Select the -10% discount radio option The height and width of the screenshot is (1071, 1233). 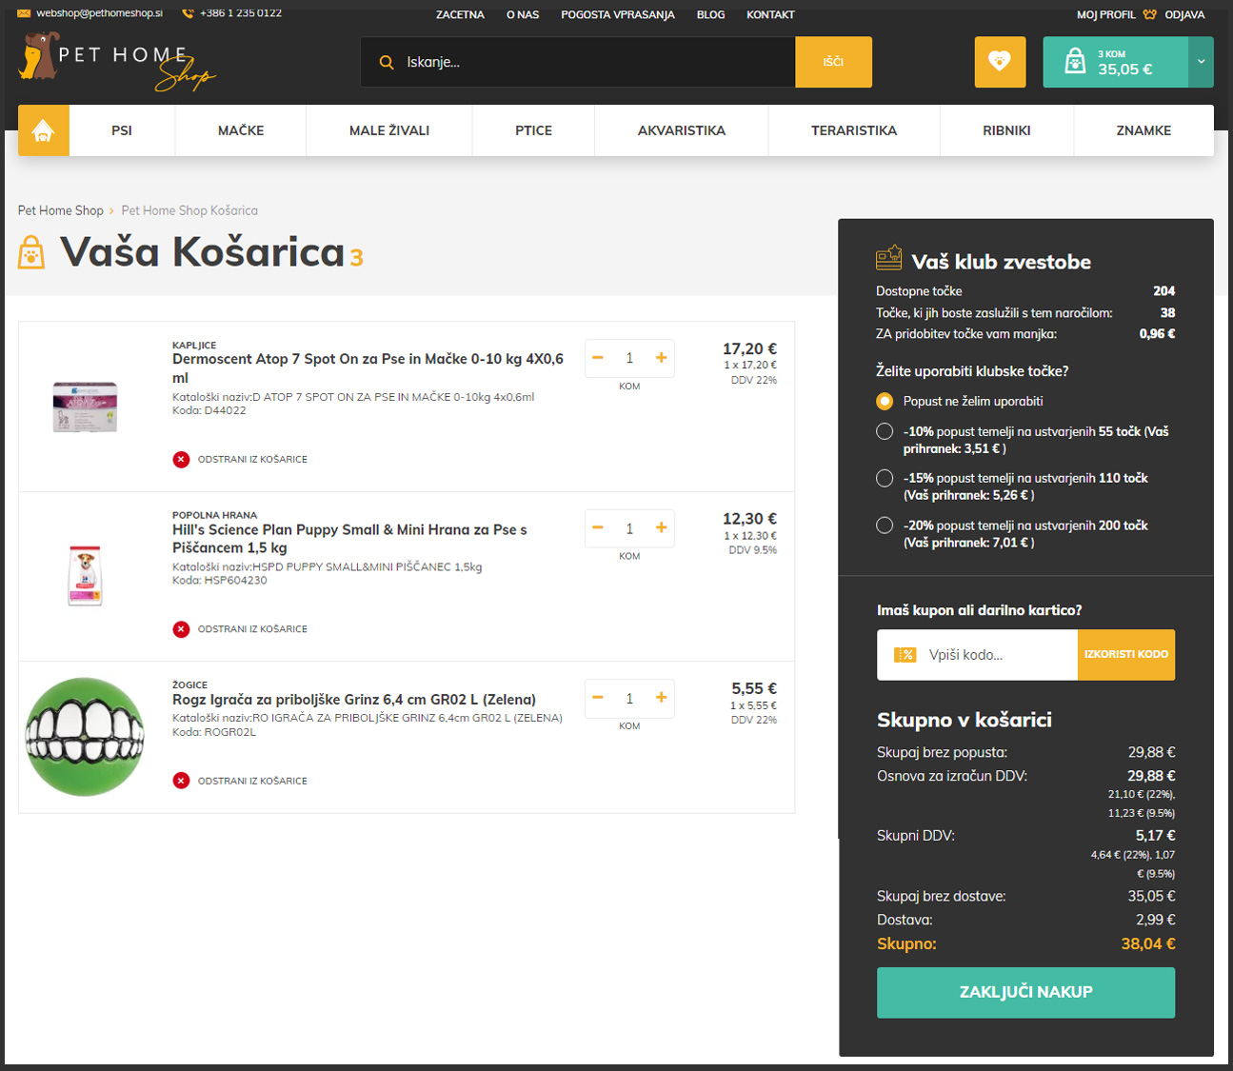pyautogui.click(x=885, y=431)
